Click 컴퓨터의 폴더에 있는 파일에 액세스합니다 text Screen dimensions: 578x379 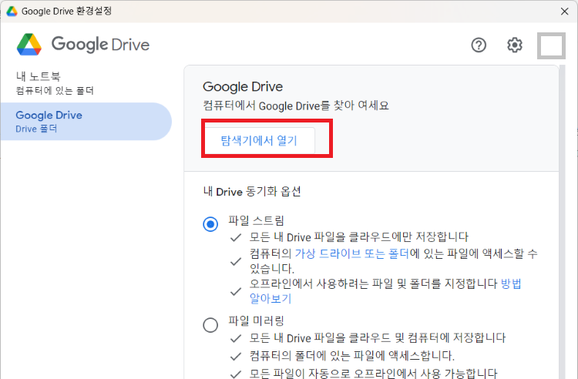352,355
